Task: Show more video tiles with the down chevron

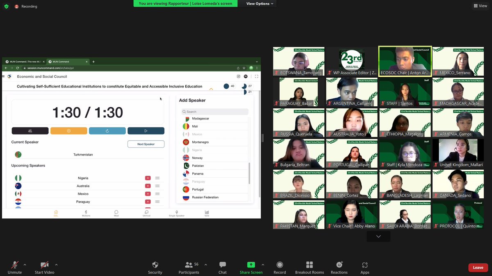Action: click(378, 236)
